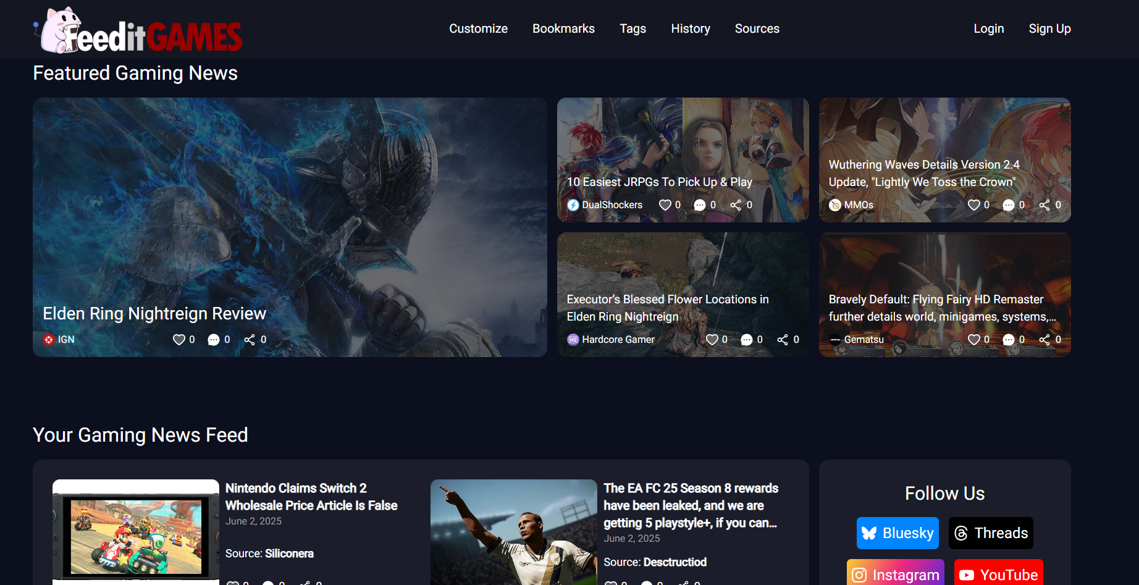Click the EA FC 25 soccer player thumbnail
Screen dimensions: 1139x585
point(514,532)
